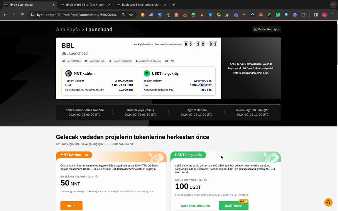Open the orange helmet extension icon
Viewport: 338px width, 211px height.
click(x=185, y=15)
